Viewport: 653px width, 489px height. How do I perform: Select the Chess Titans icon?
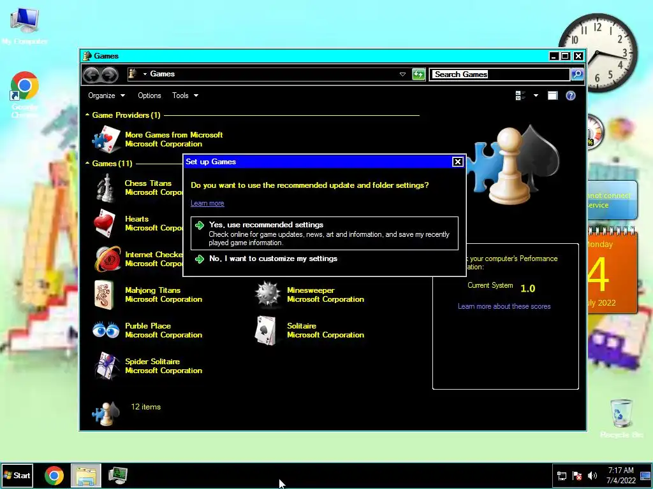pos(105,188)
